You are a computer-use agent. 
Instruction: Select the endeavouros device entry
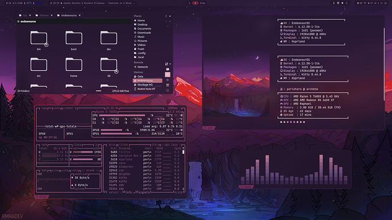click(148, 81)
